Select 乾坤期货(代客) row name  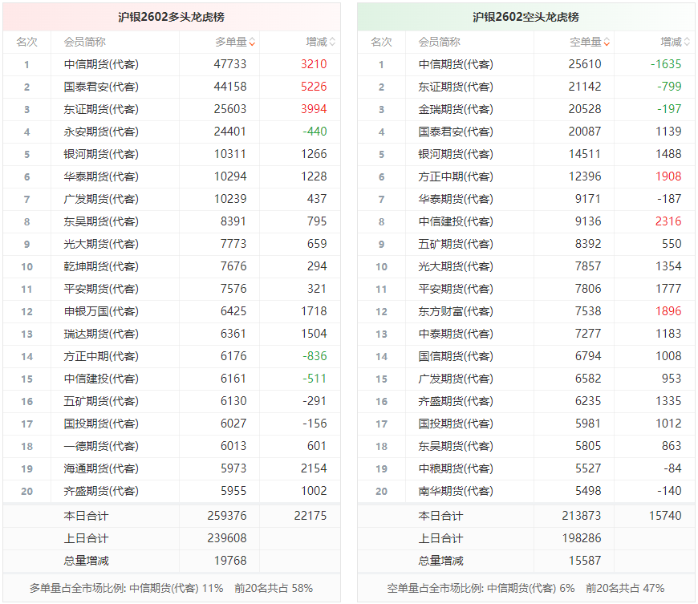click(x=101, y=266)
